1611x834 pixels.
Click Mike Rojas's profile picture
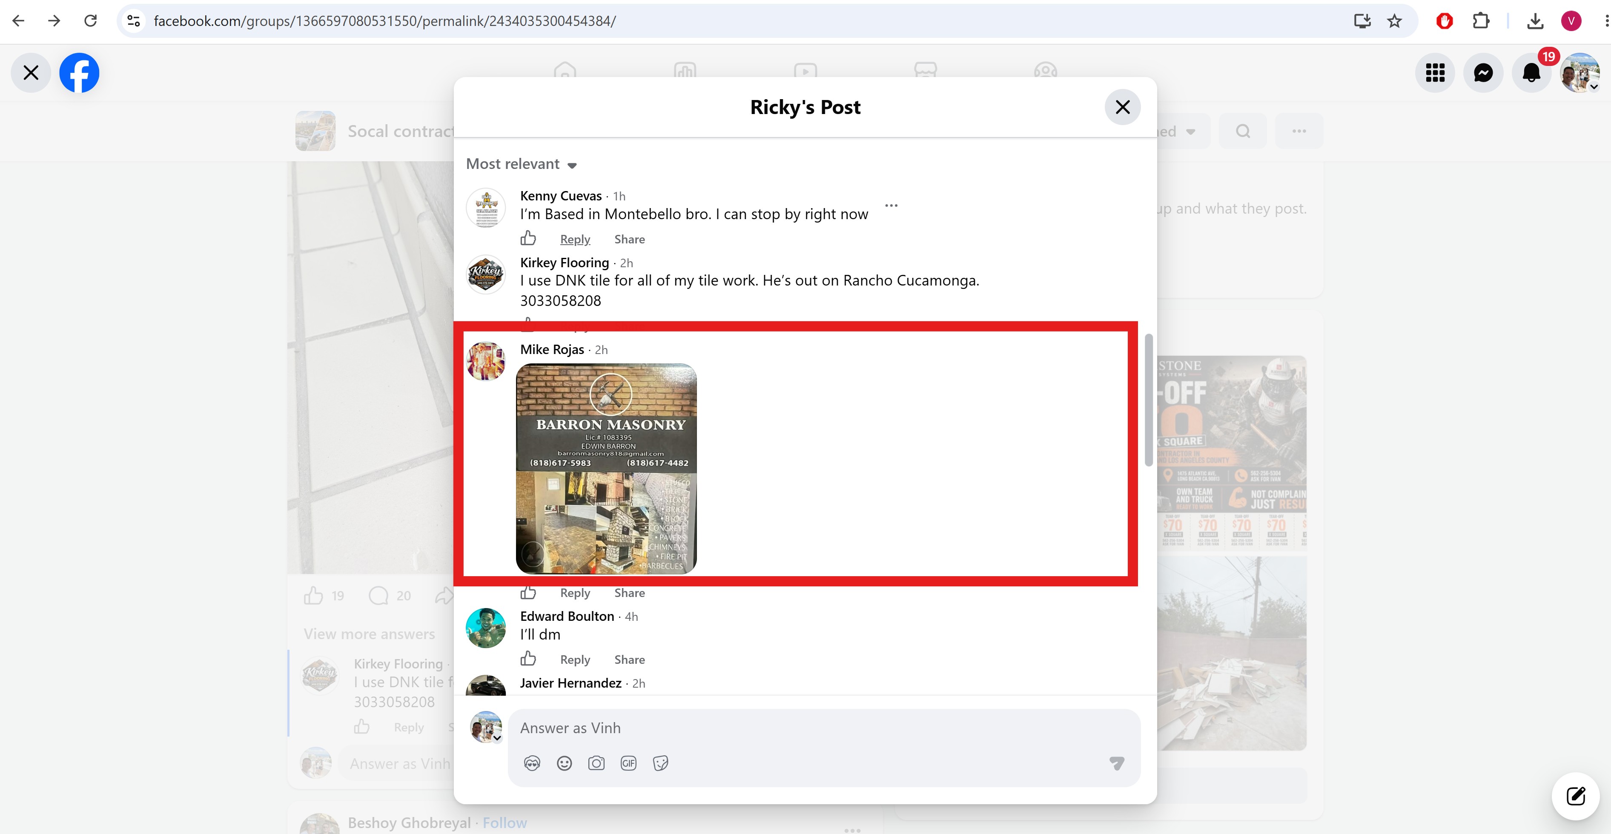click(x=486, y=361)
